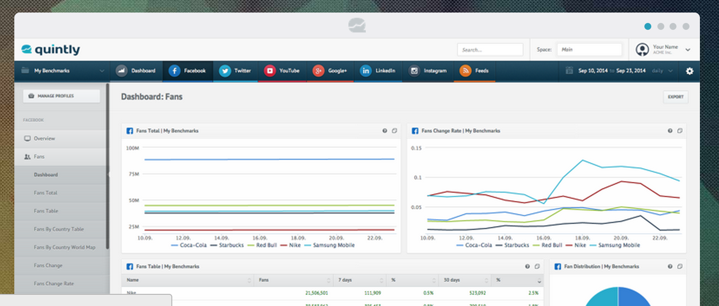Click help icon on Fans Table widget
The width and height of the screenshot is (719, 306).
click(x=527, y=267)
